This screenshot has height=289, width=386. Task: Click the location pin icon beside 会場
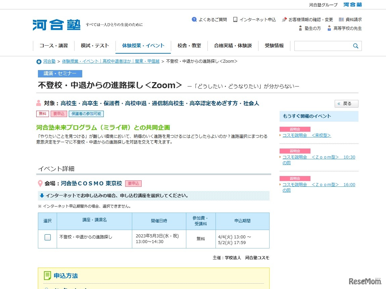pyautogui.click(x=40, y=183)
